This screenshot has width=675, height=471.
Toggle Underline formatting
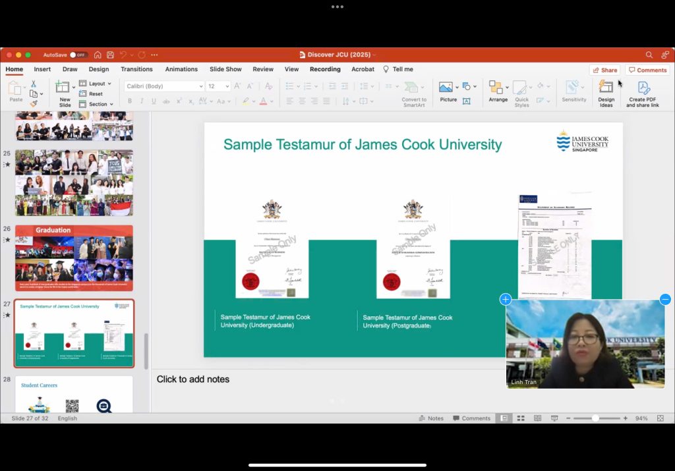point(154,101)
